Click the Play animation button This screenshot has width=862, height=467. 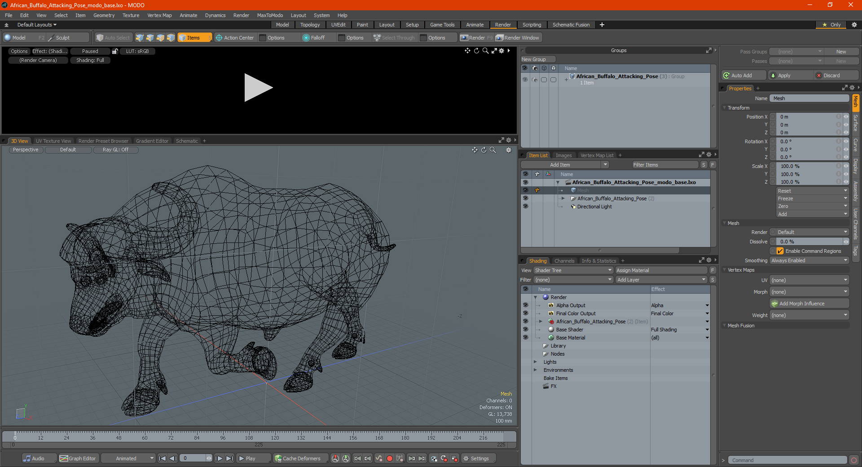(253, 458)
